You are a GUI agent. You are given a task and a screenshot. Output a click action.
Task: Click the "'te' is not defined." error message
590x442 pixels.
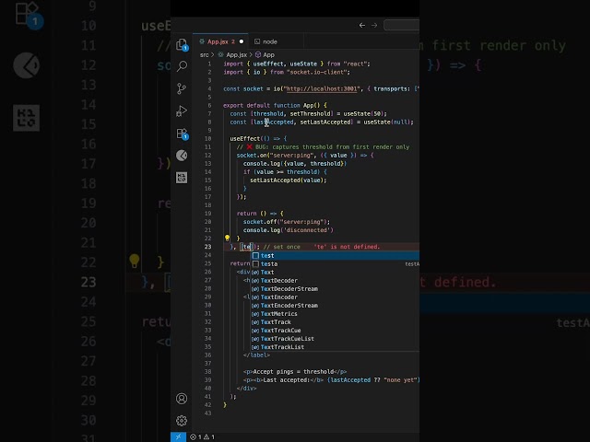point(347,247)
